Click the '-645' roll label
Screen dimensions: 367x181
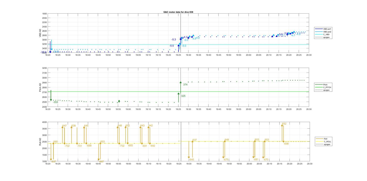click(x=191, y=159)
